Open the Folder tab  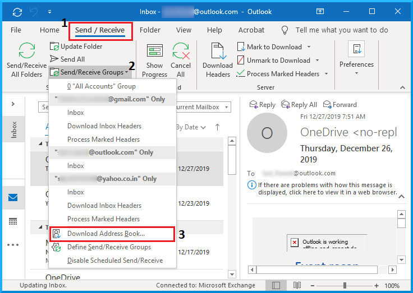tap(150, 30)
